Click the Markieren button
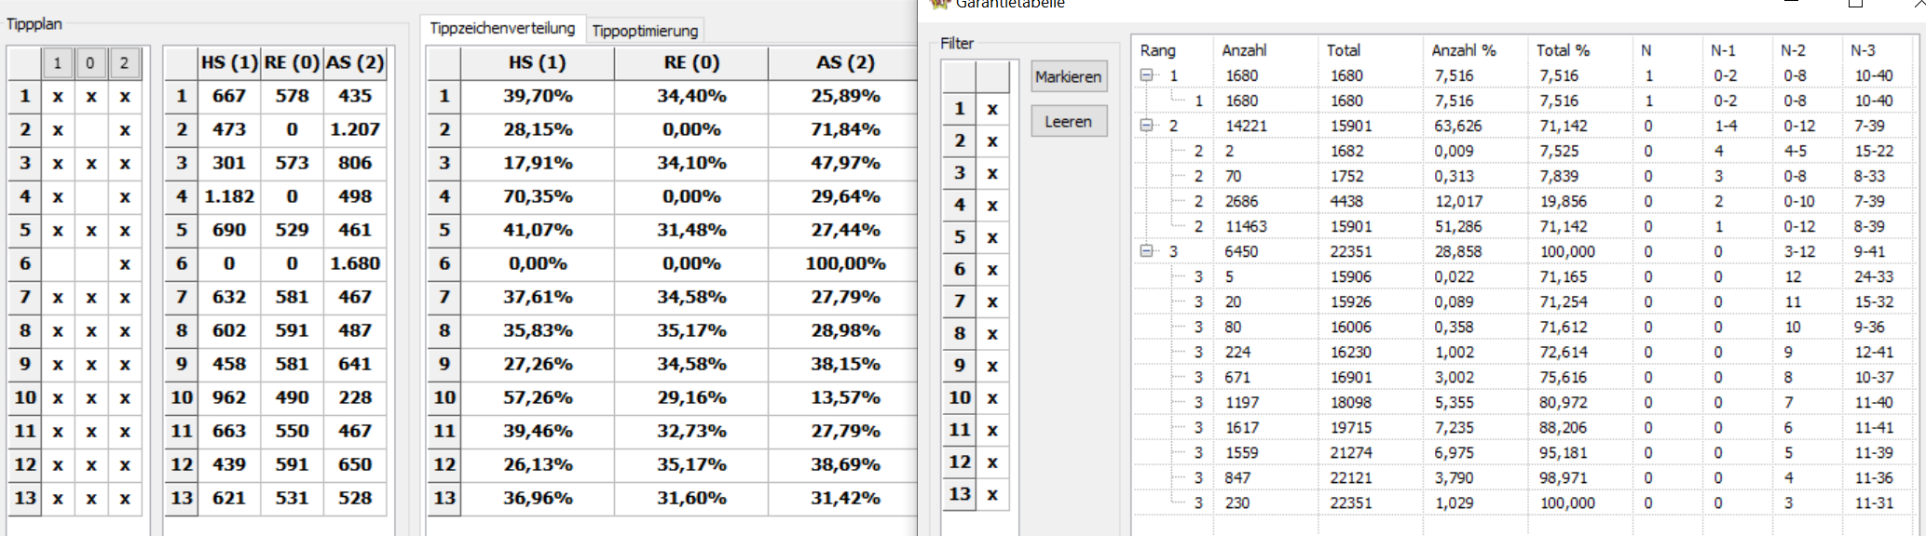 pyautogui.click(x=1069, y=76)
